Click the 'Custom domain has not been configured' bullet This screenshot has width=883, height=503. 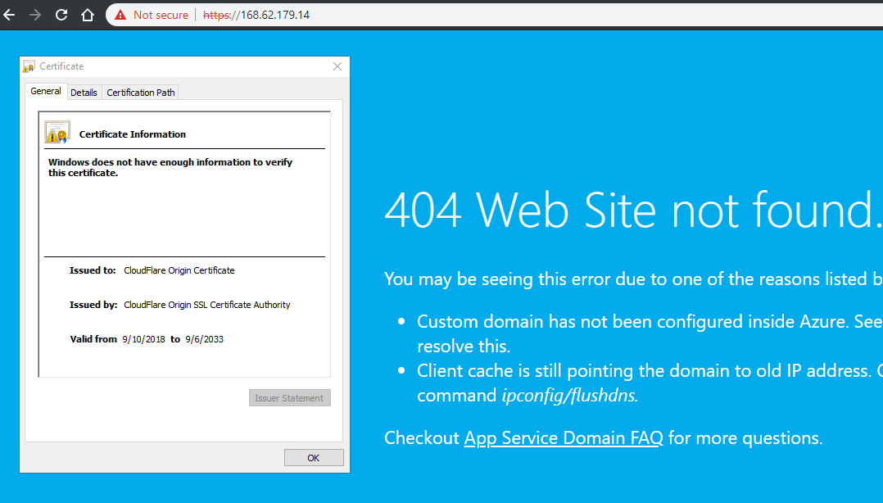coord(650,333)
